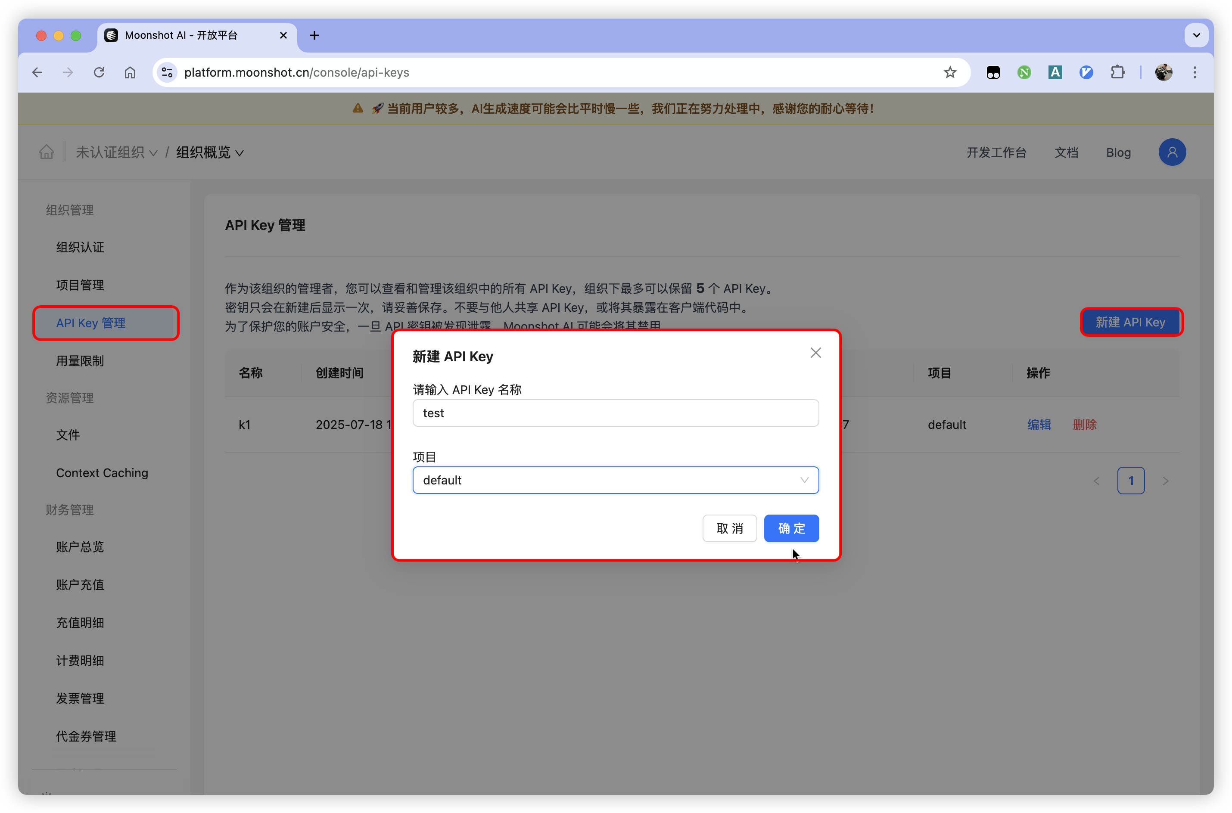Open browser extensions puzzle icon
Viewport: 1232px width, 813px height.
point(1117,73)
